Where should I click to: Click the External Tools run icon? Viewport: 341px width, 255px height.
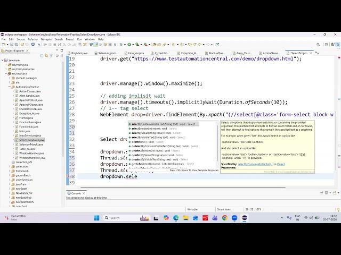click(x=145, y=45)
